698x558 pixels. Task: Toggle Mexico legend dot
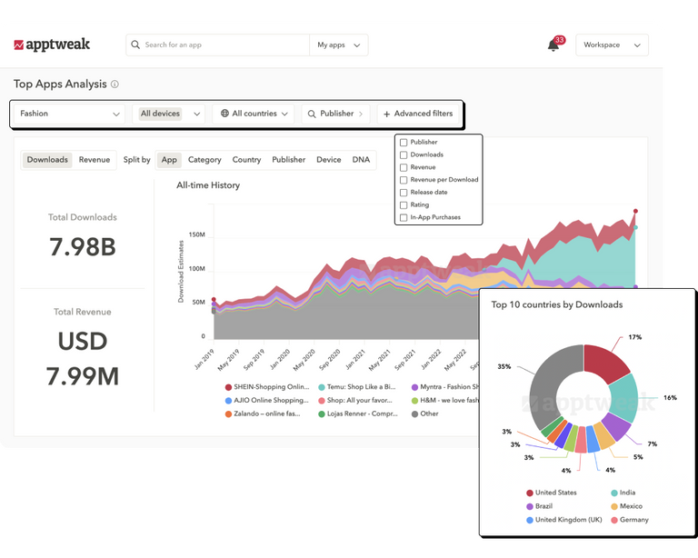tap(614, 506)
